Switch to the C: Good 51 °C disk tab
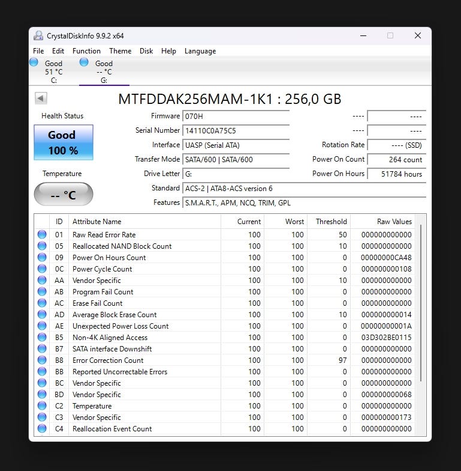The image size is (461, 471). [x=54, y=71]
